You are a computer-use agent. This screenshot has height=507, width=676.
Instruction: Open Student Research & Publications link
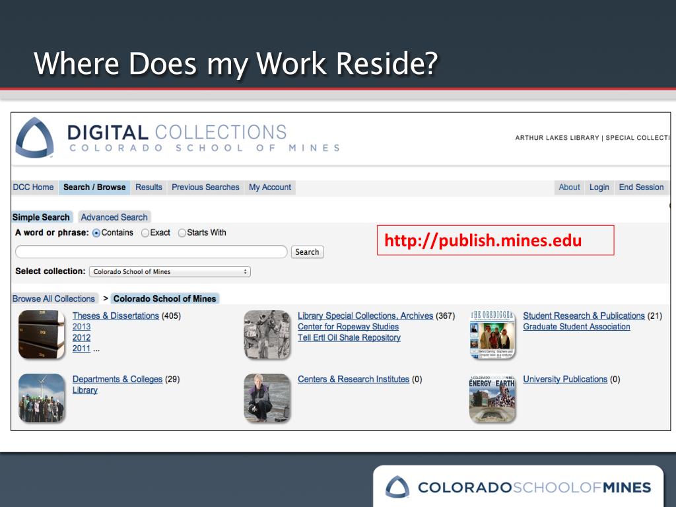point(584,316)
